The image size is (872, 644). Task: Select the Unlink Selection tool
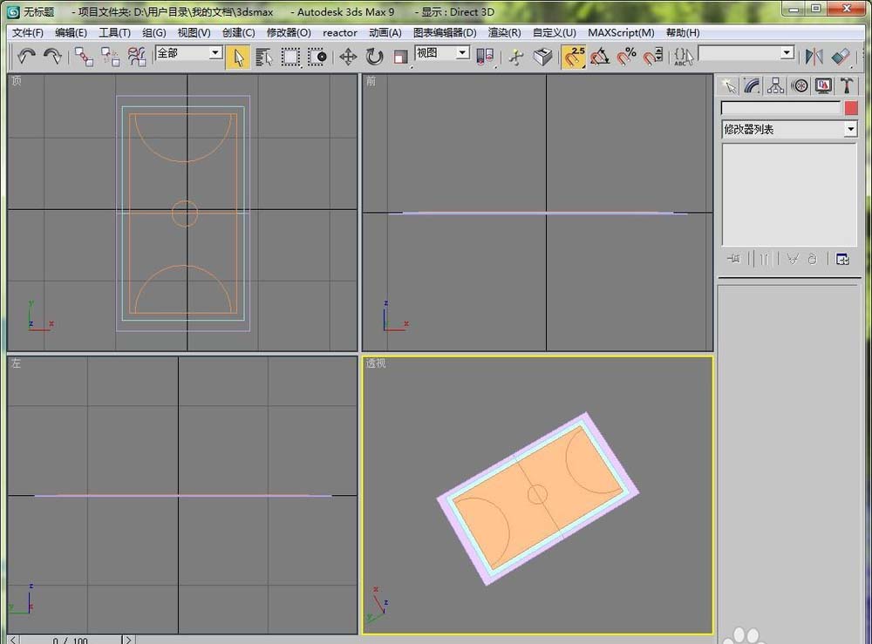click(x=110, y=56)
